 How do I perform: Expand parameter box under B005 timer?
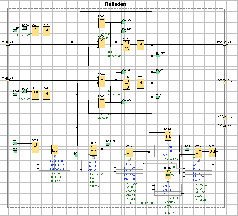(102, 110)
